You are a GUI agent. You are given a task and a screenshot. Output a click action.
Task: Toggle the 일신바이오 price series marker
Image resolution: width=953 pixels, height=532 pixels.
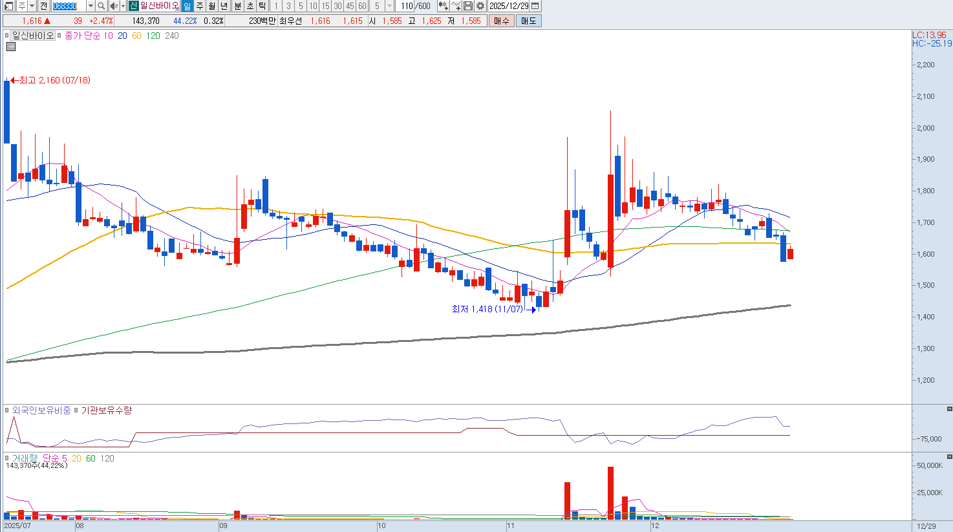coord(7,36)
